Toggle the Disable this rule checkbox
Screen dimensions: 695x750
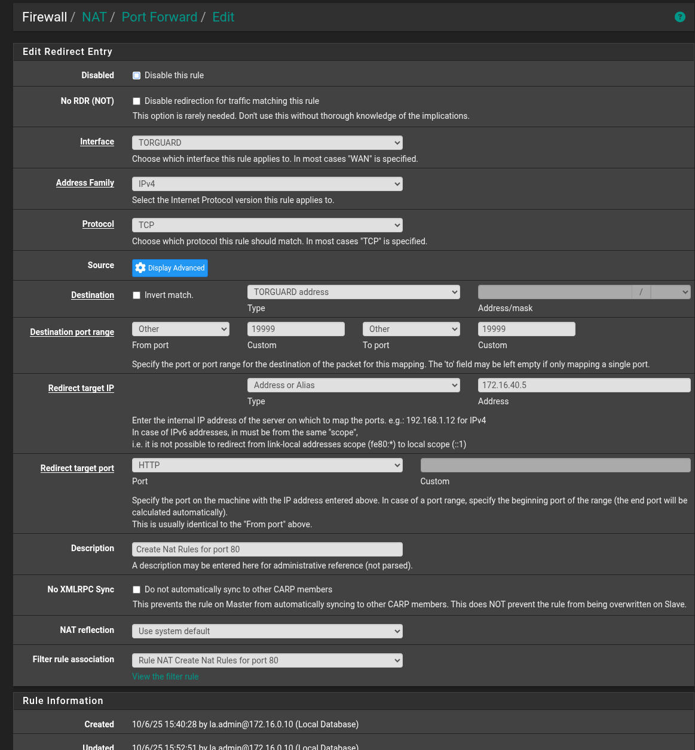coord(136,76)
